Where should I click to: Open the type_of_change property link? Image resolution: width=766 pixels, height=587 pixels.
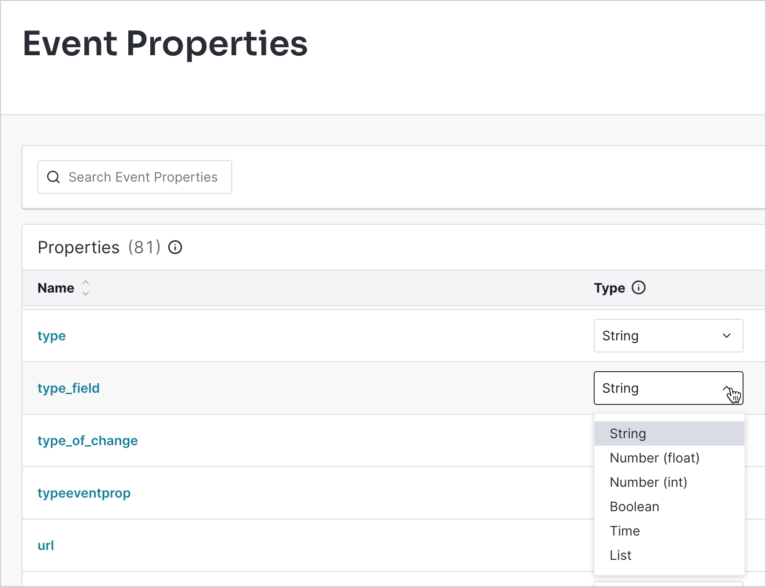click(x=88, y=440)
